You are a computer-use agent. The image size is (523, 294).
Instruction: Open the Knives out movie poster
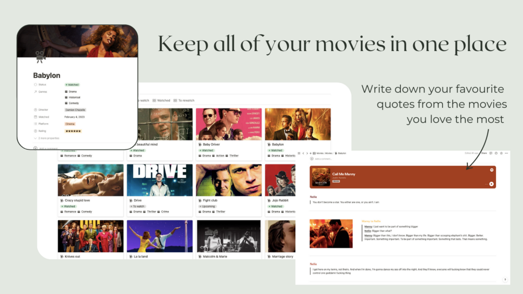pos(91,236)
